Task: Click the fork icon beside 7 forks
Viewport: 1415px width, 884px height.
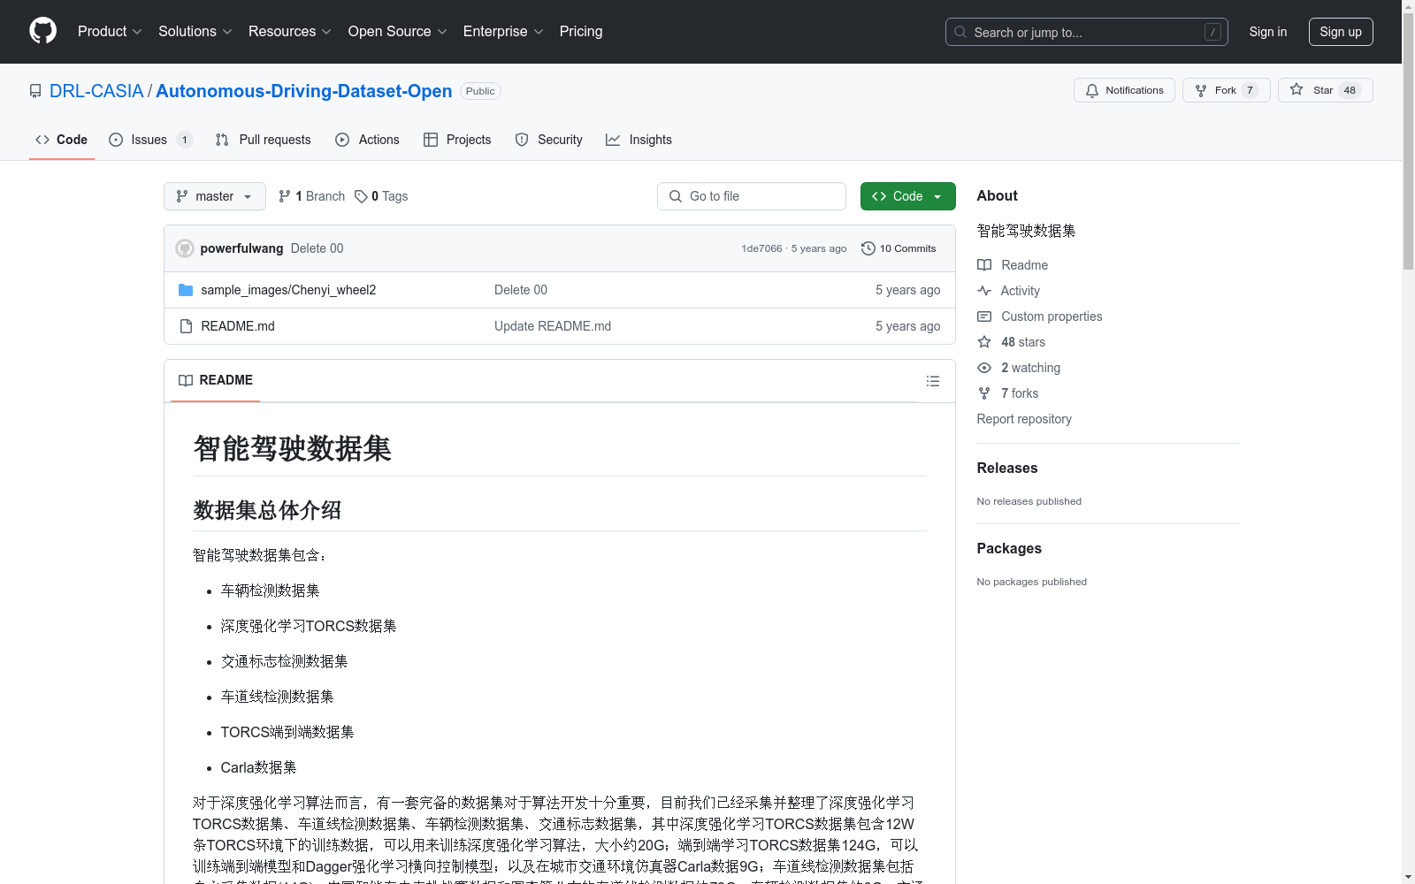Action: (984, 393)
